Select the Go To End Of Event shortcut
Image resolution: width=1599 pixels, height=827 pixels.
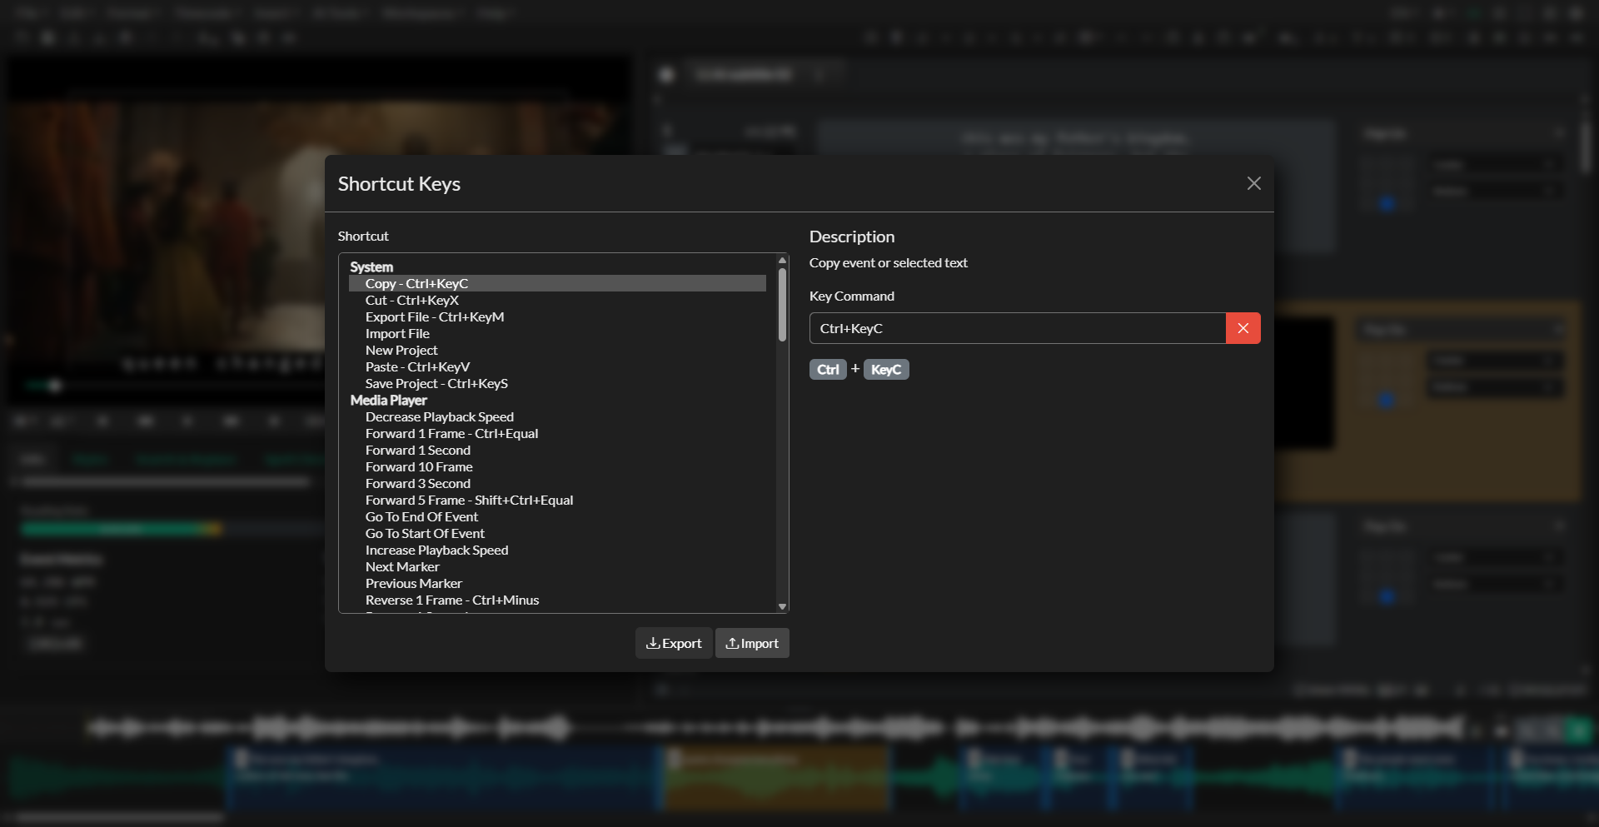(x=421, y=516)
